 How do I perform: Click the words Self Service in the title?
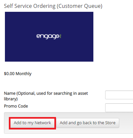pos(18,6)
